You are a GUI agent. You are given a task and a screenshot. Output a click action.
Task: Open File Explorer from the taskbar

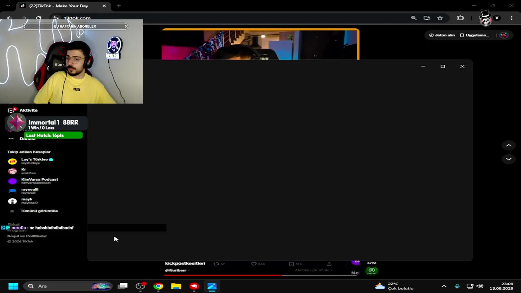tap(176, 286)
